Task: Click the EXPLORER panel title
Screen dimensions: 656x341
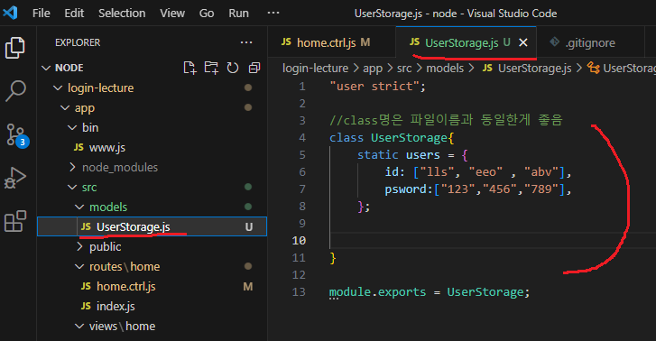Action: 78,42
